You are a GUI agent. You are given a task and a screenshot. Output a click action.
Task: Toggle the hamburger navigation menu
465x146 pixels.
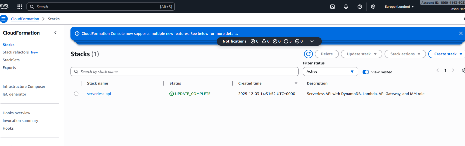(3, 19)
